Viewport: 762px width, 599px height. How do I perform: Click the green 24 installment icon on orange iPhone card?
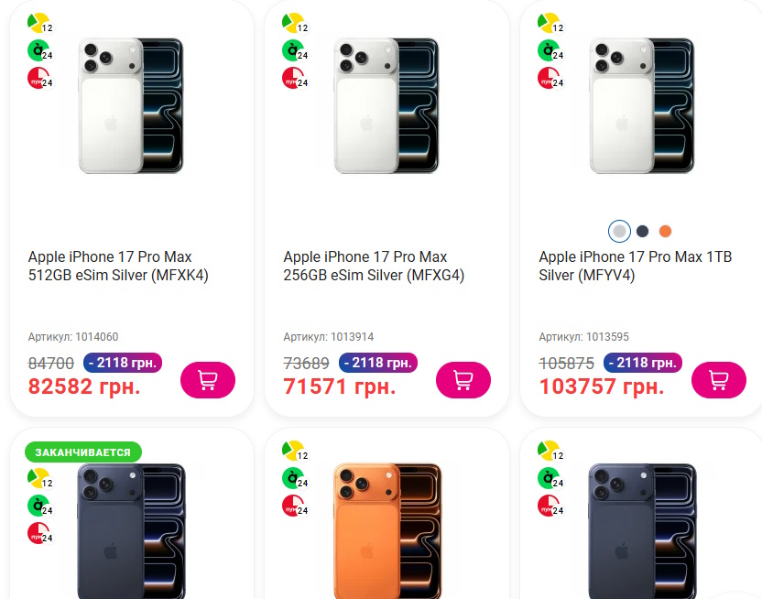tap(295, 478)
